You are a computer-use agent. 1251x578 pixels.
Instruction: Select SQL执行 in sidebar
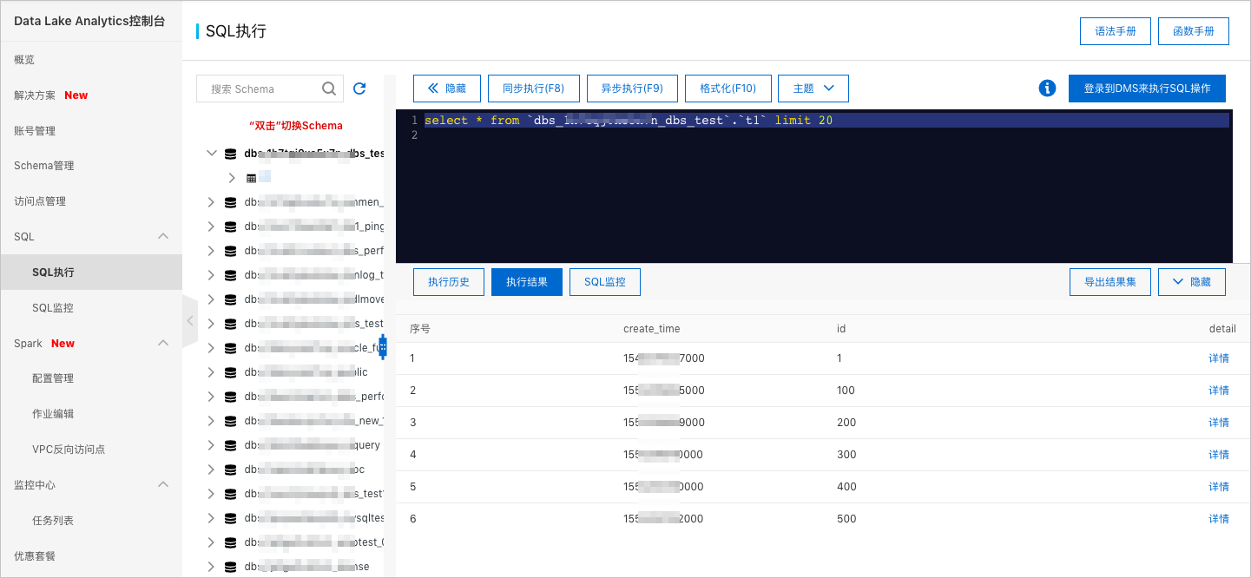[x=91, y=273]
